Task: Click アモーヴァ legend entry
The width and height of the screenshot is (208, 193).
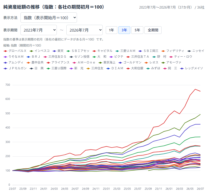Action: 171,62
